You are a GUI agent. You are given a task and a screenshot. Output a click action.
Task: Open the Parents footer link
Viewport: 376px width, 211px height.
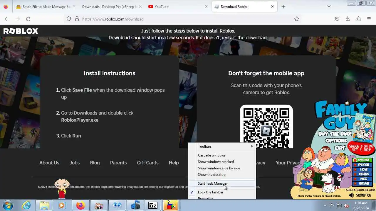(118, 163)
